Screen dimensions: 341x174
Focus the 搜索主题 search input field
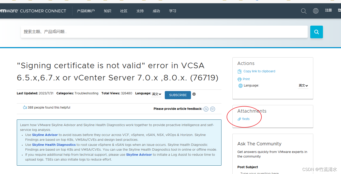[164, 32]
